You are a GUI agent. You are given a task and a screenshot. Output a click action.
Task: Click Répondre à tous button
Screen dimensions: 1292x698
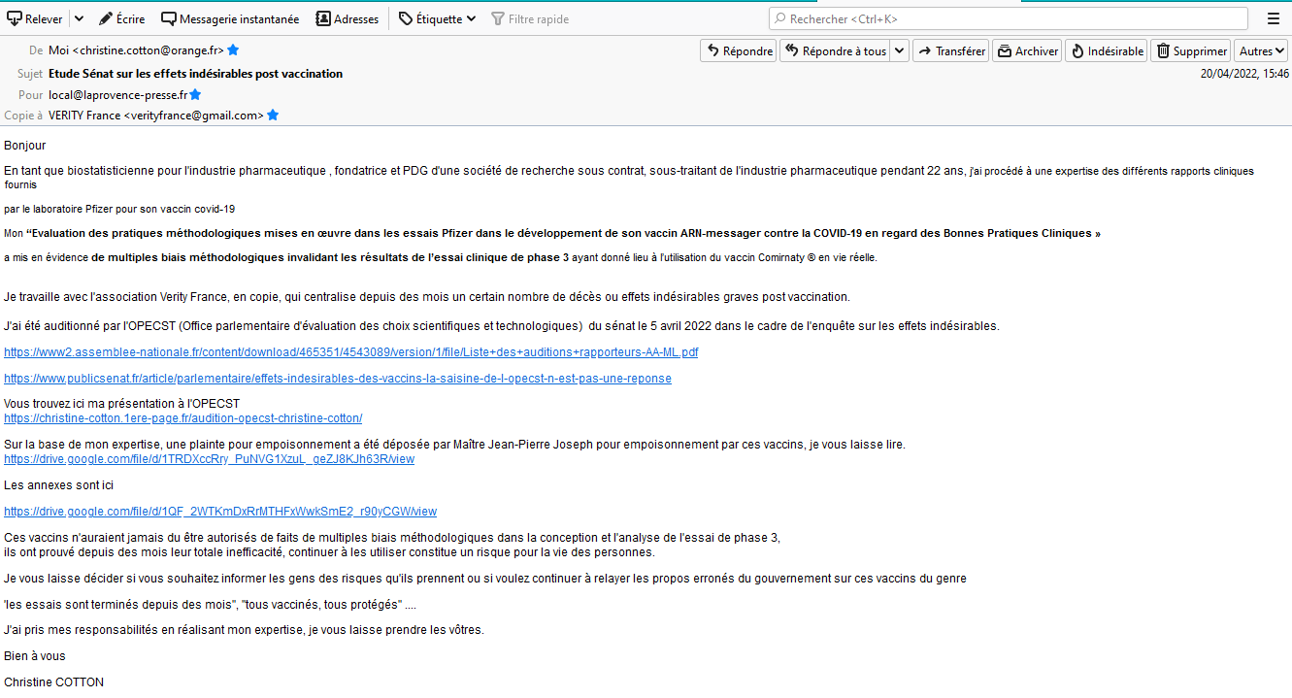click(x=834, y=51)
